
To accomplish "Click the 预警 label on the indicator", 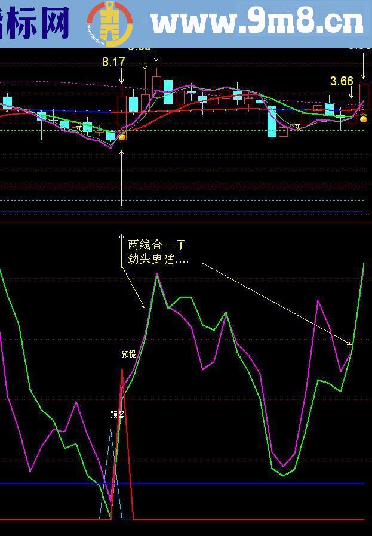I will (117, 414).
